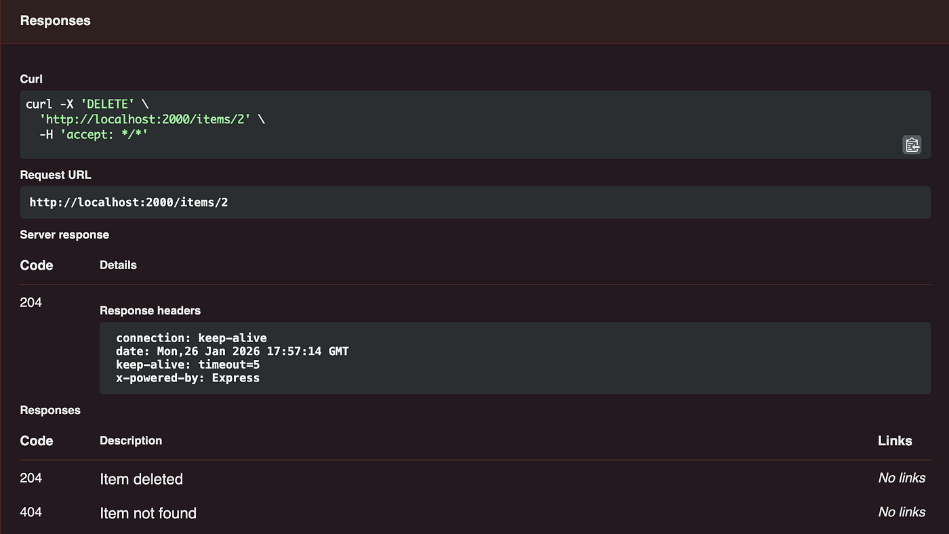This screenshot has width=949, height=534.
Task: Select 'keep-alive: timeout=5' header line
Action: [188, 365]
